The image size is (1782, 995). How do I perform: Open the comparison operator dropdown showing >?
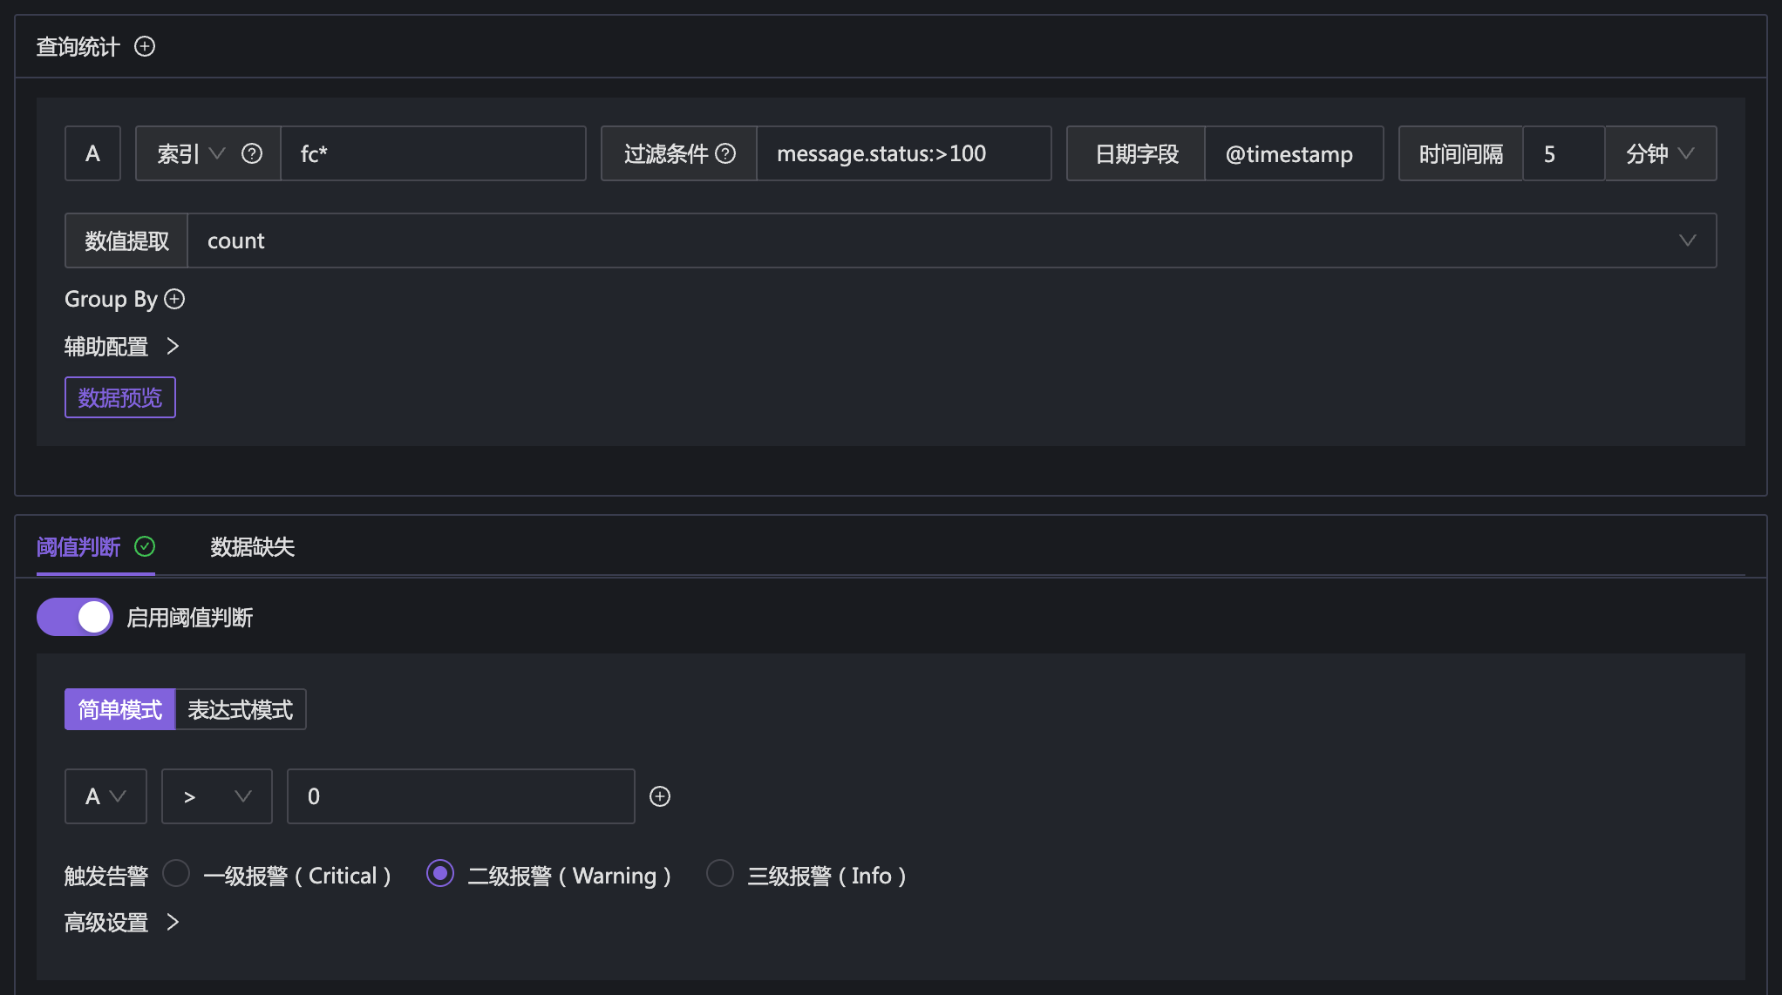tap(216, 795)
